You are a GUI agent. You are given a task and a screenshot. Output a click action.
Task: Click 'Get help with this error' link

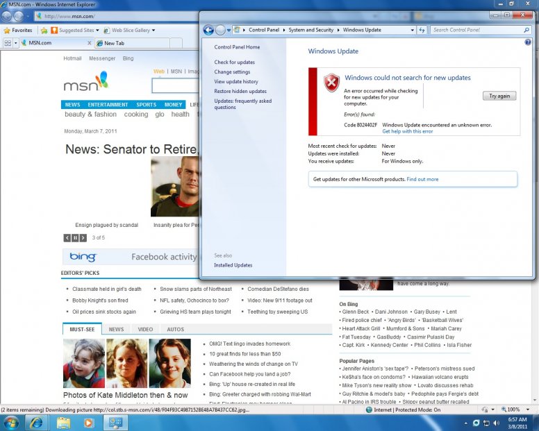pos(407,131)
